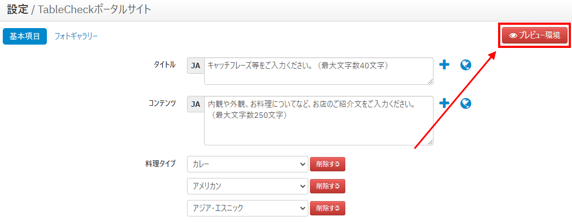
Task: Click the resize handle of コンテンツ text area
Action: coord(431,143)
